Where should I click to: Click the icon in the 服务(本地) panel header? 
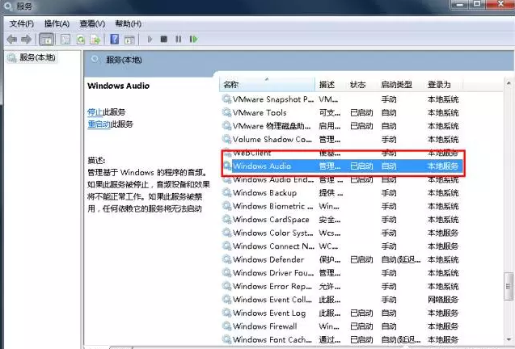[95, 60]
